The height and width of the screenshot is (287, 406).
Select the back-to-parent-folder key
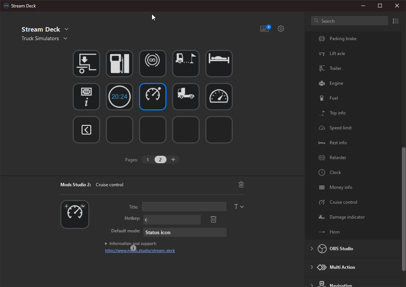[x=86, y=130]
